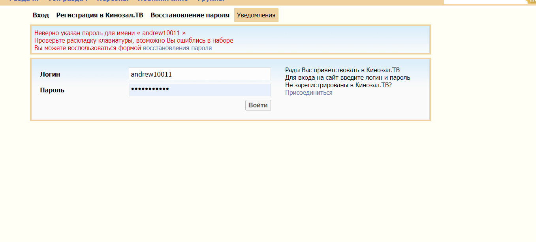The width and height of the screenshot is (536, 242).
Task: Follow the восстановления пароля link in error message
Action: (x=177, y=48)
